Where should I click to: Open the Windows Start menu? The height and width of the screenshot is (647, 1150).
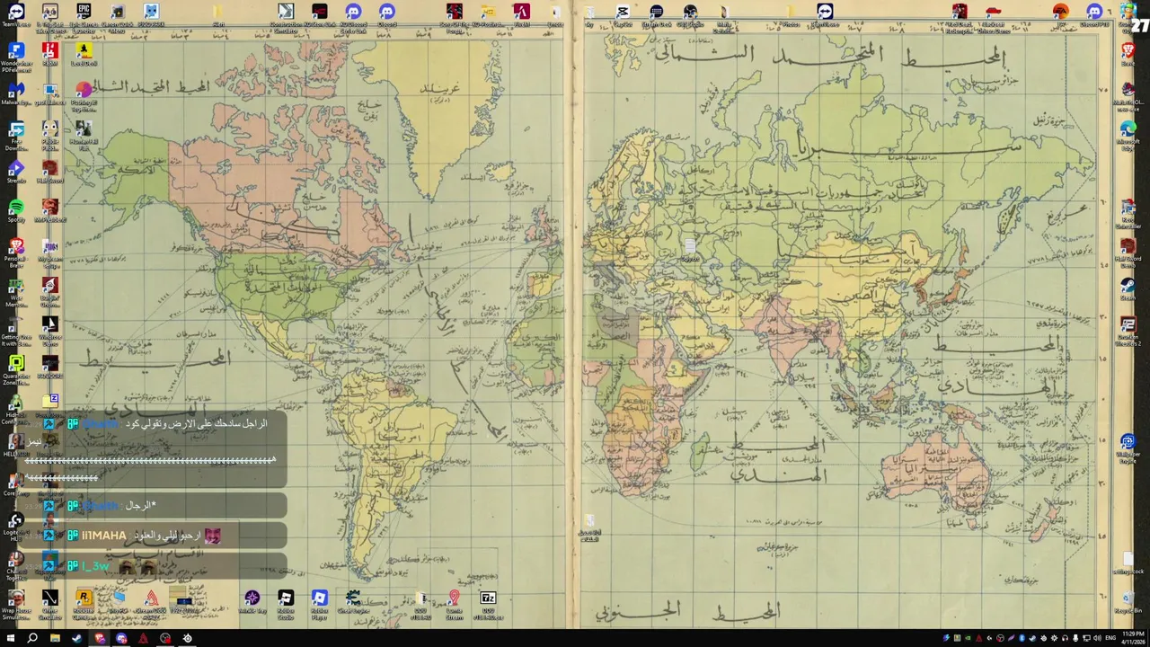point(11,638)
